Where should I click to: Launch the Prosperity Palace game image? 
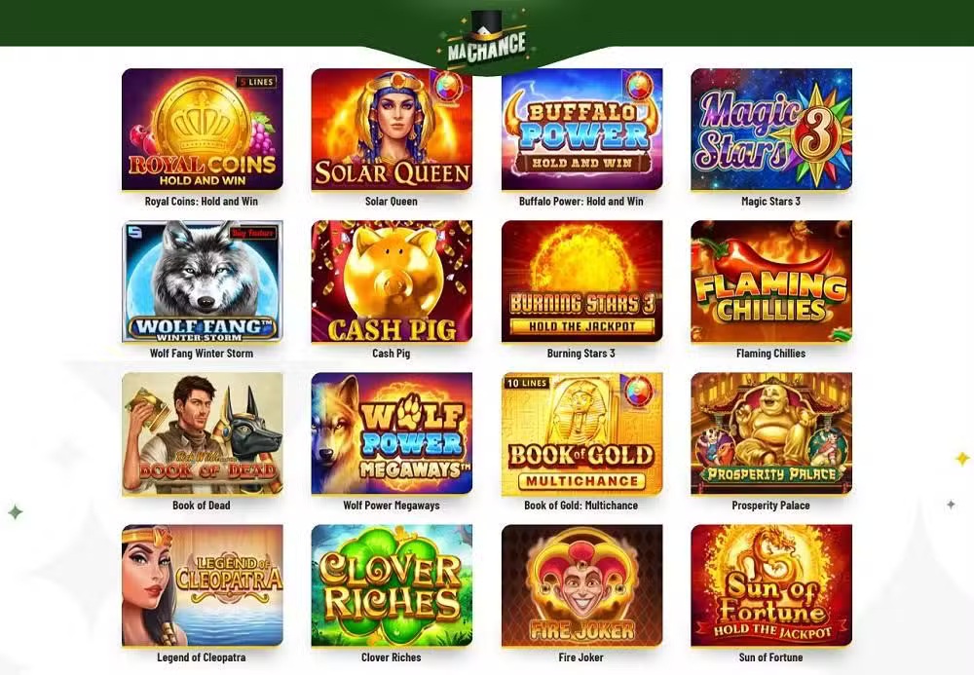[771, 433]
